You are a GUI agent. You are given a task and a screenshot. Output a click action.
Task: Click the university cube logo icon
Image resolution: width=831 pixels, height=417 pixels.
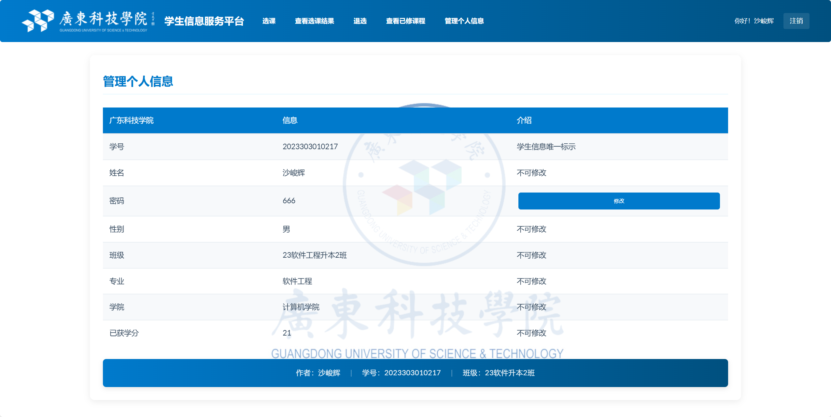38,21
